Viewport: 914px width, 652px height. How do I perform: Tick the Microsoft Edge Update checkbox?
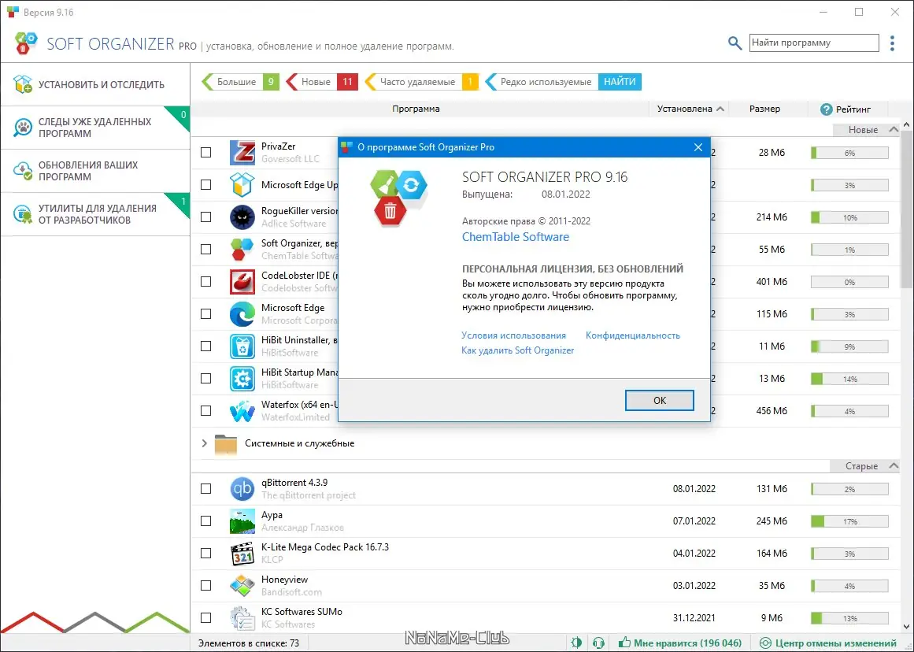pyautogui.click(x=205, y=184)
